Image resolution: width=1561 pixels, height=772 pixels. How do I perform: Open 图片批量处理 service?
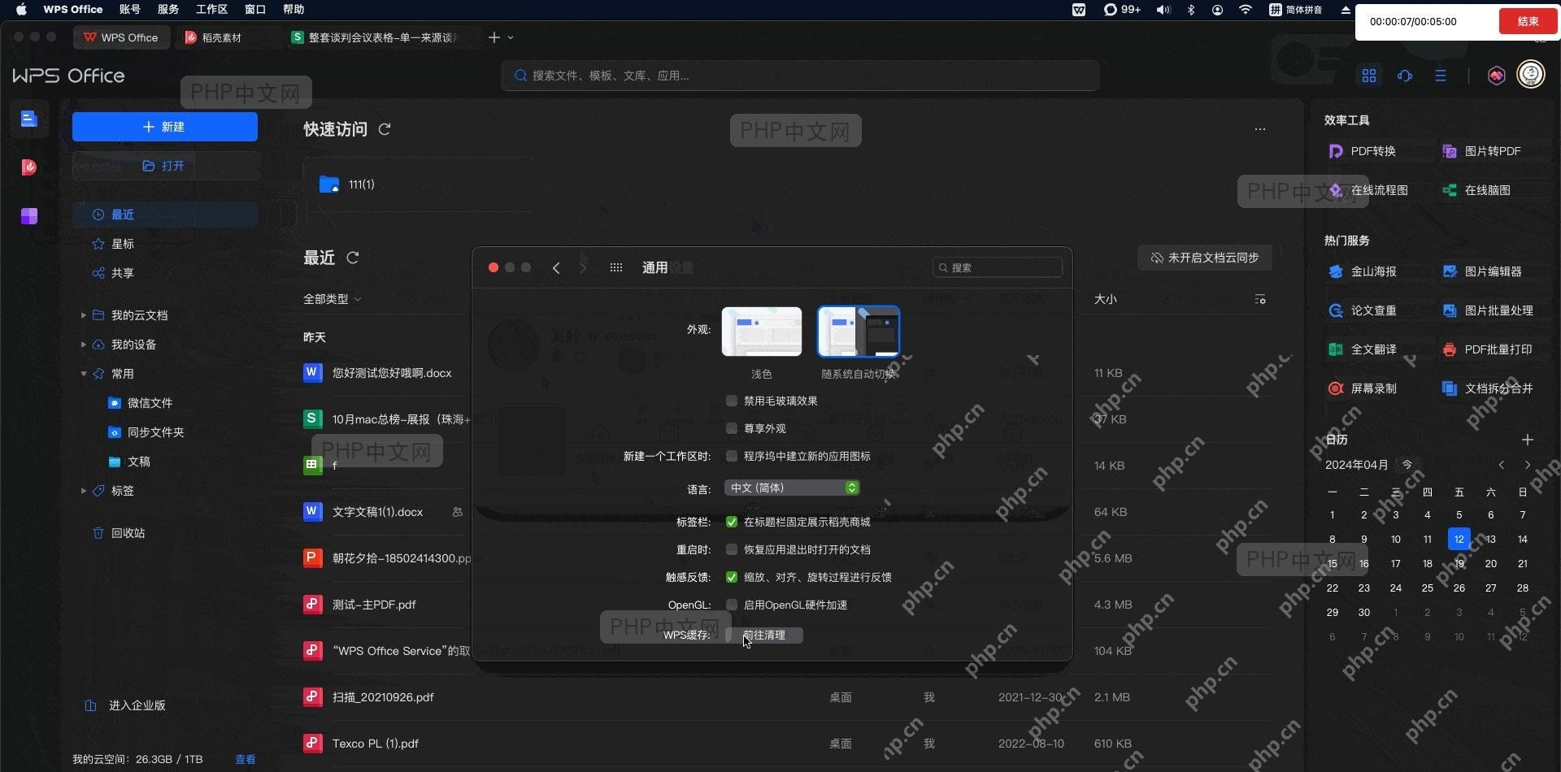(x=1488, y=310)
